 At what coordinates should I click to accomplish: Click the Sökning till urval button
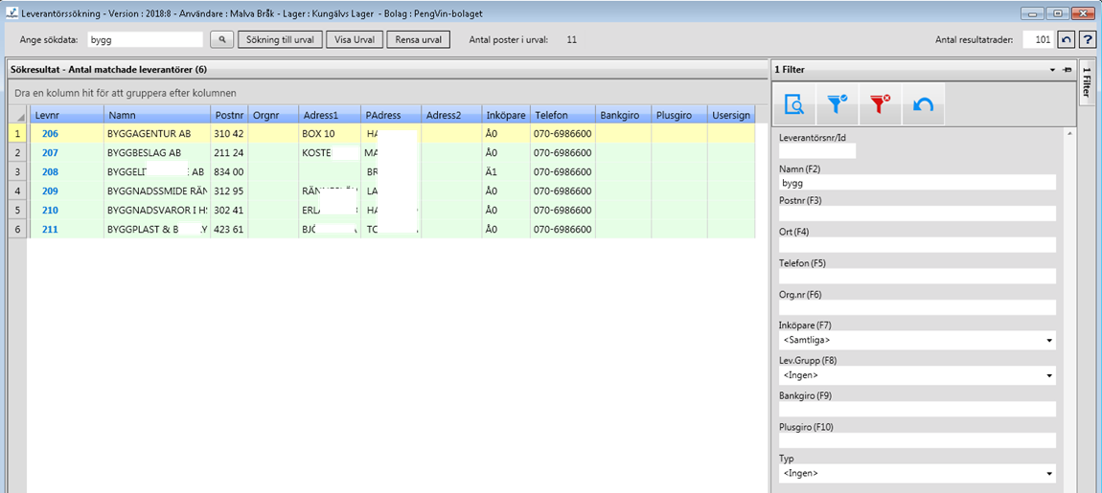pyautogui.click(x=280, y=39)
